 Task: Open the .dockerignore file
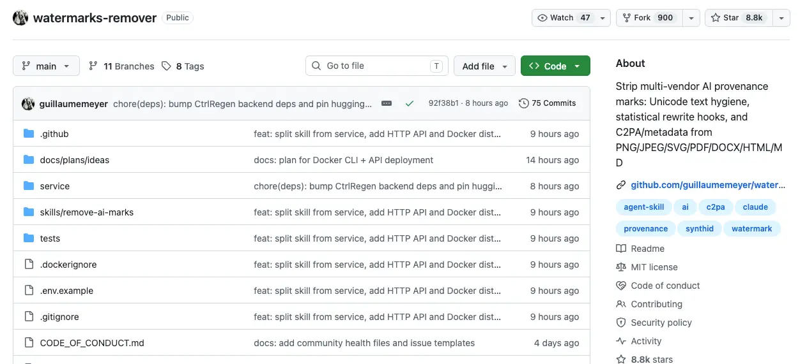68,265
